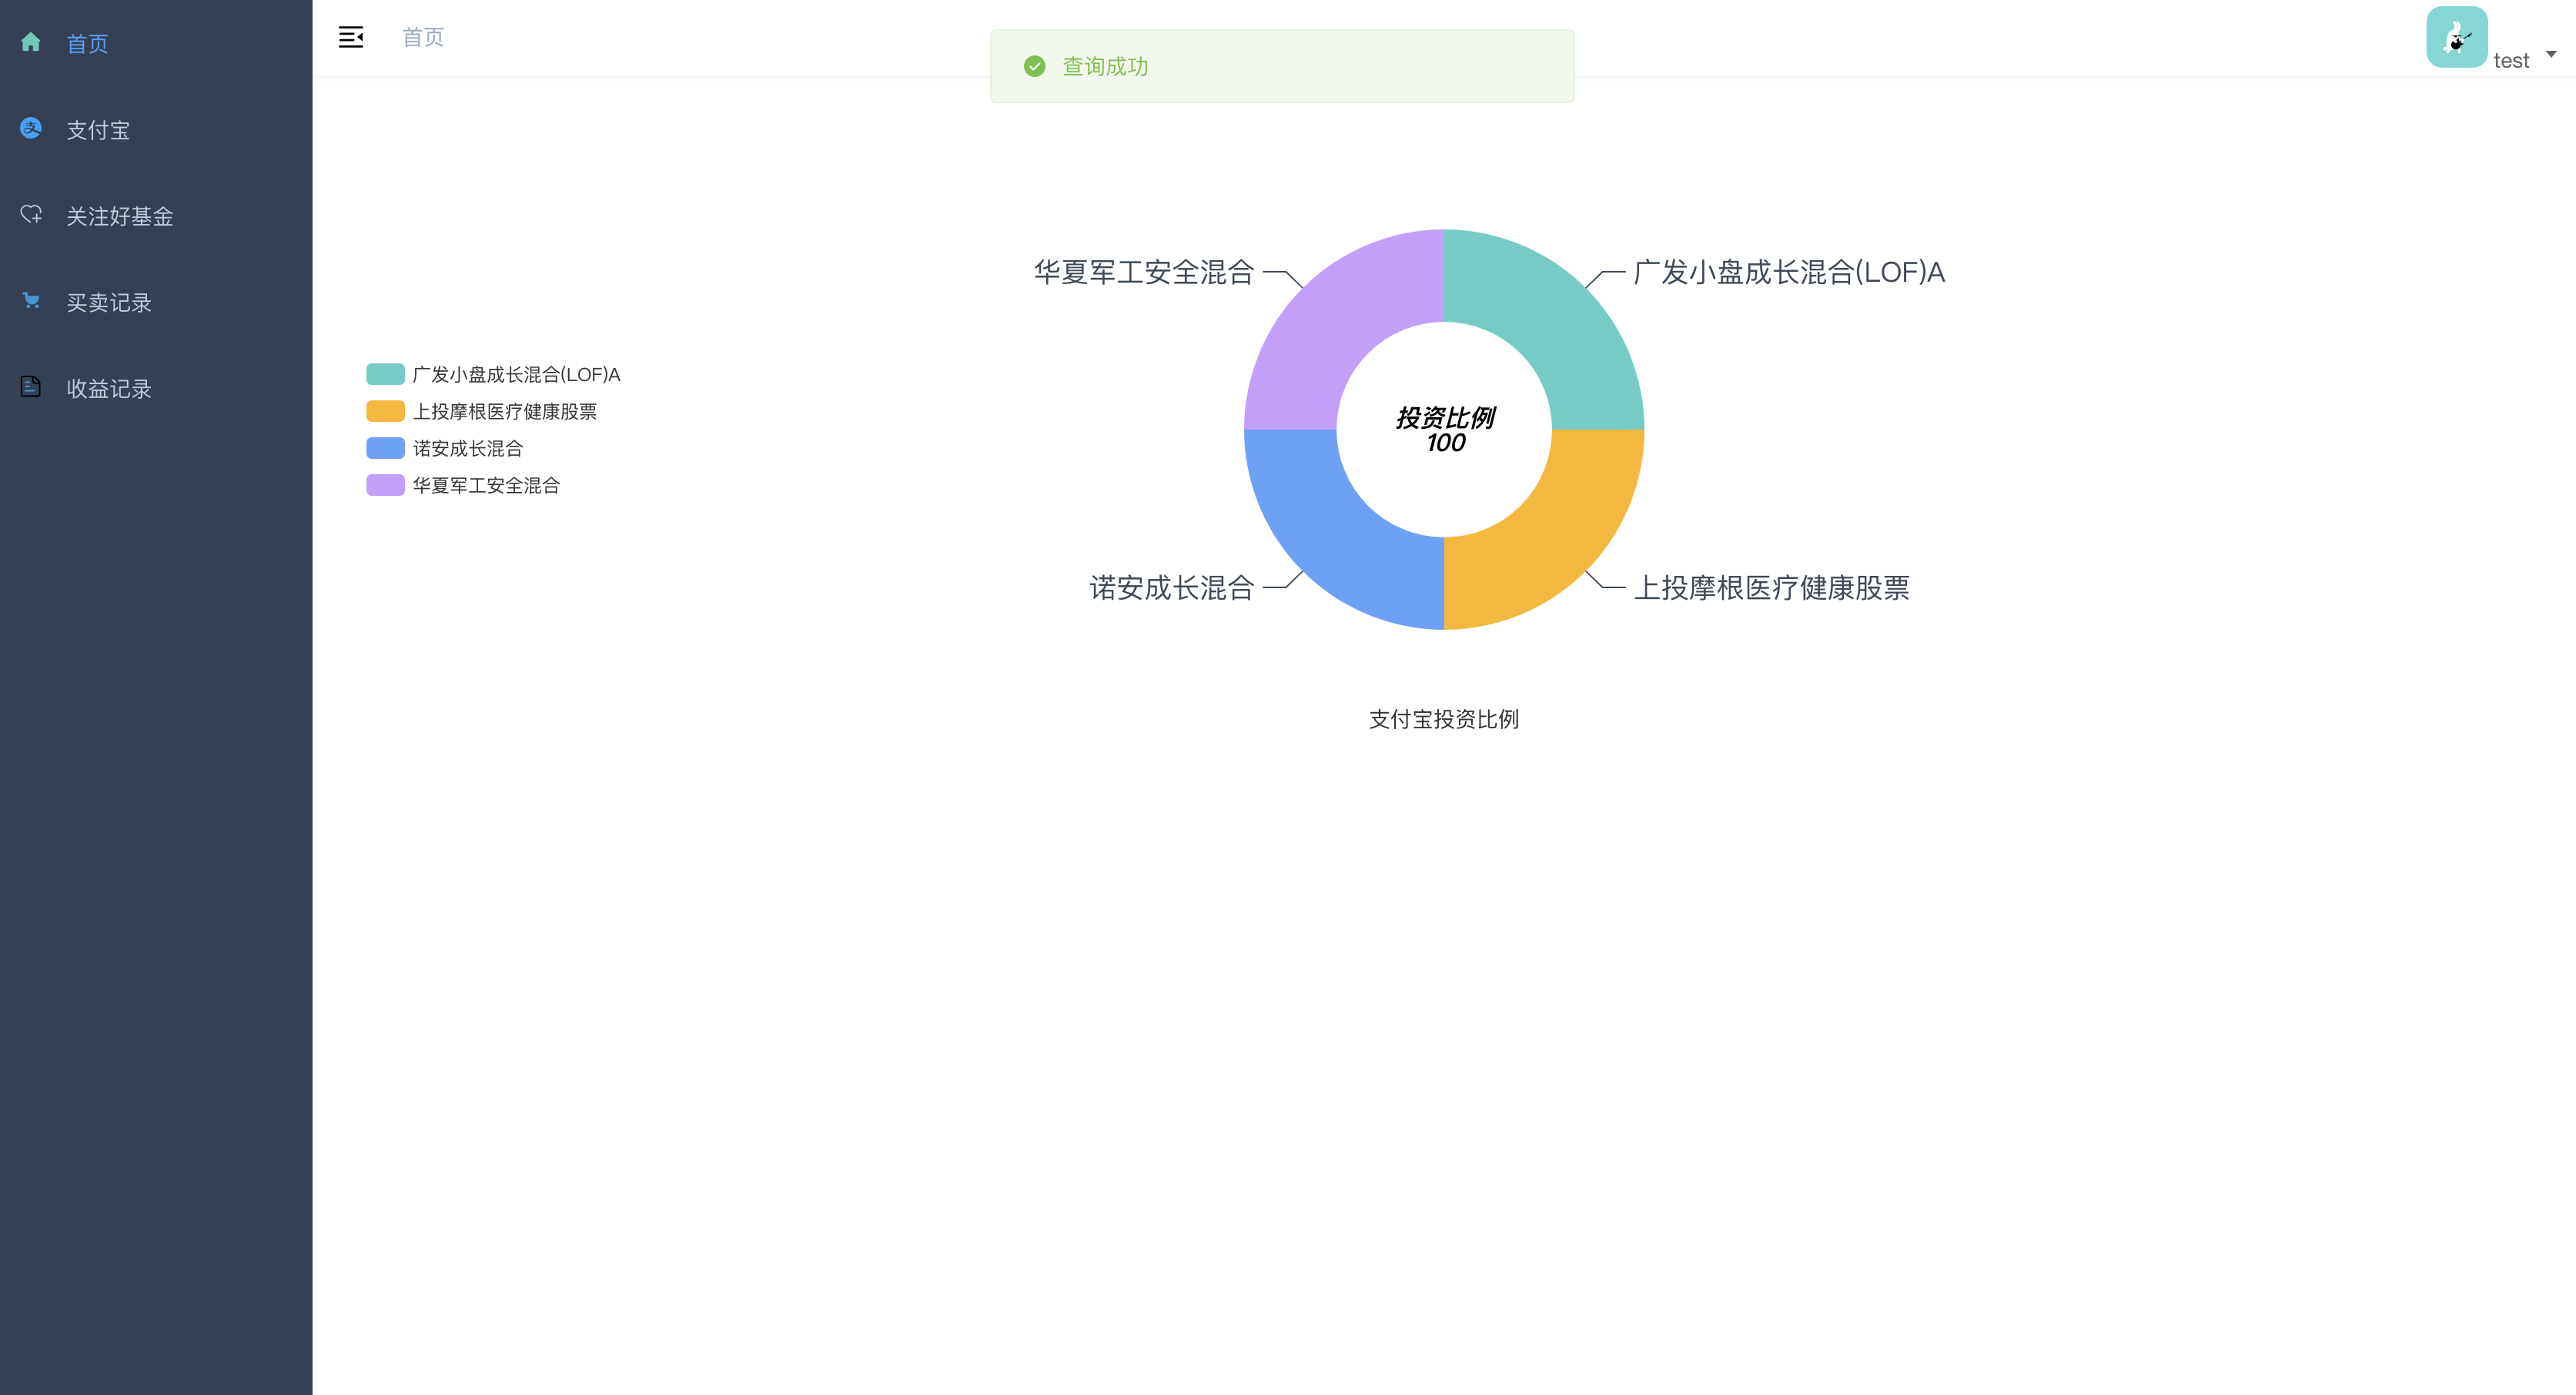Click chart label 上投摩根医疗健康股票 beside pie

pos(1771,587)
